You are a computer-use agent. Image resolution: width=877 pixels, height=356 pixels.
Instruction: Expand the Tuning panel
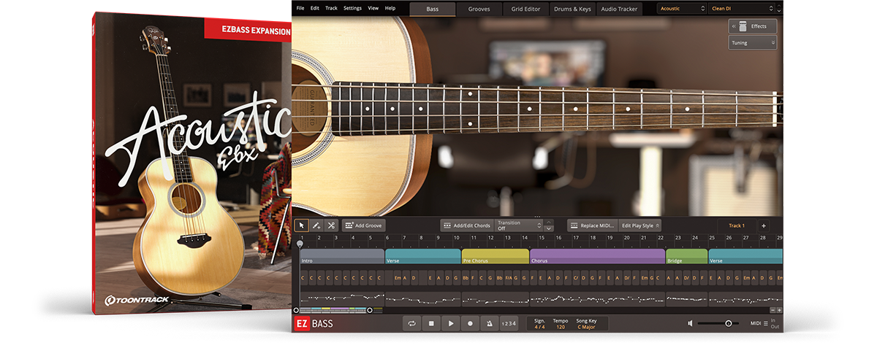tap(752, 43)
